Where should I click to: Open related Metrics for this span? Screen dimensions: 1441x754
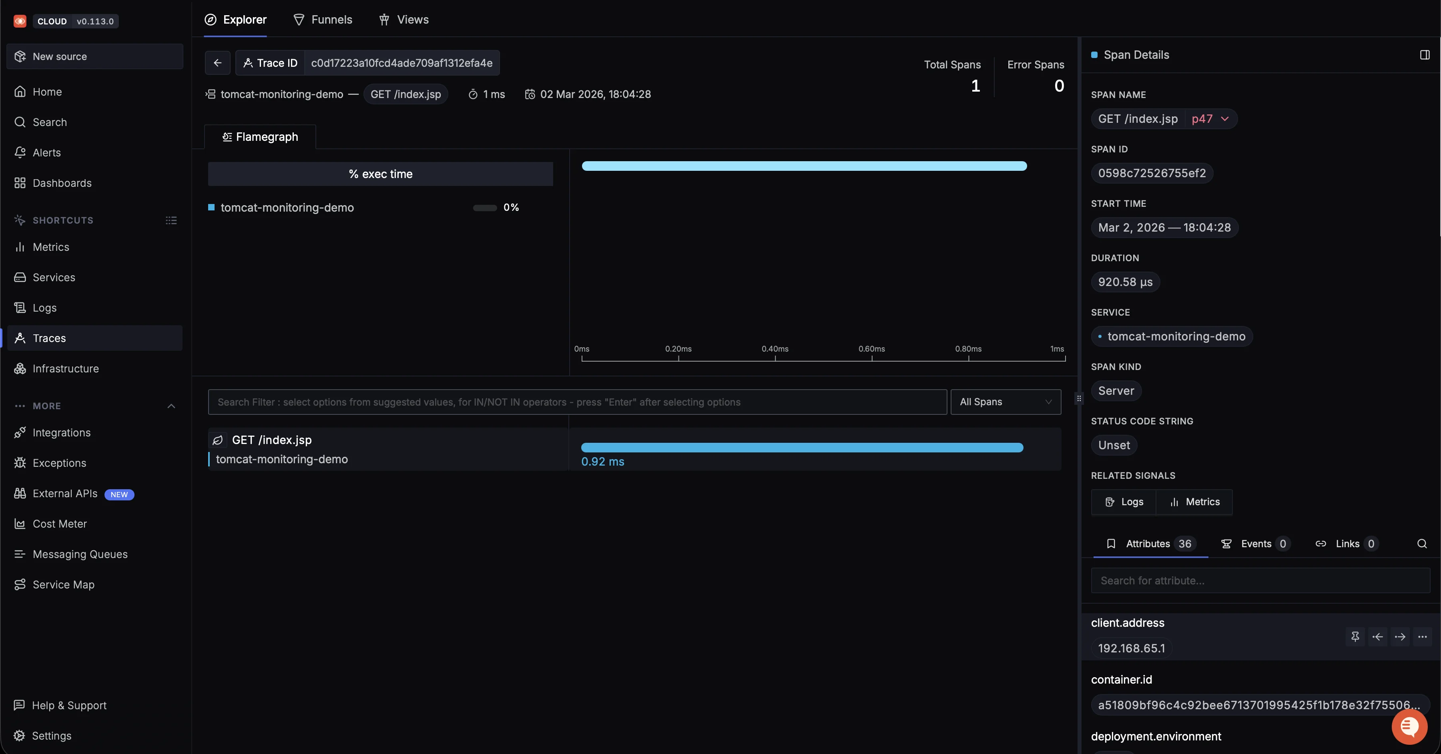pos(1194,502)
